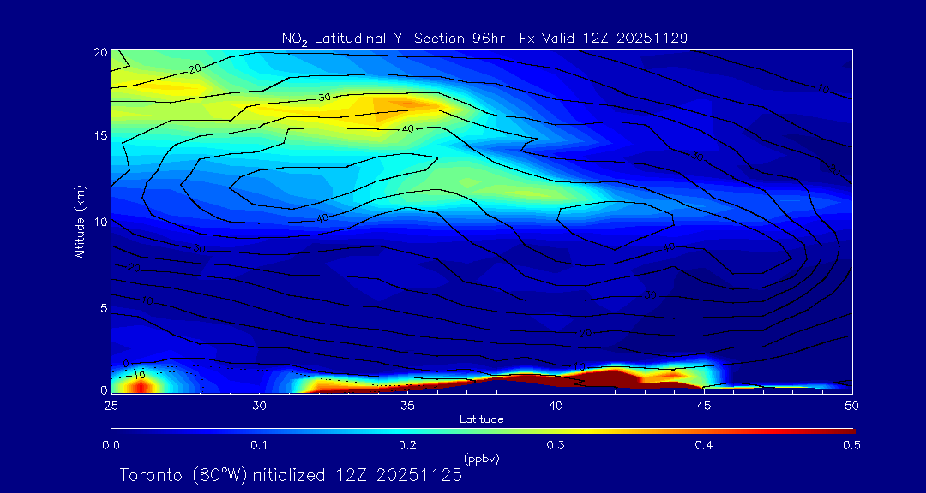Click the "(ppbv)" units label

pyautogui.click(x=481, y=458)
